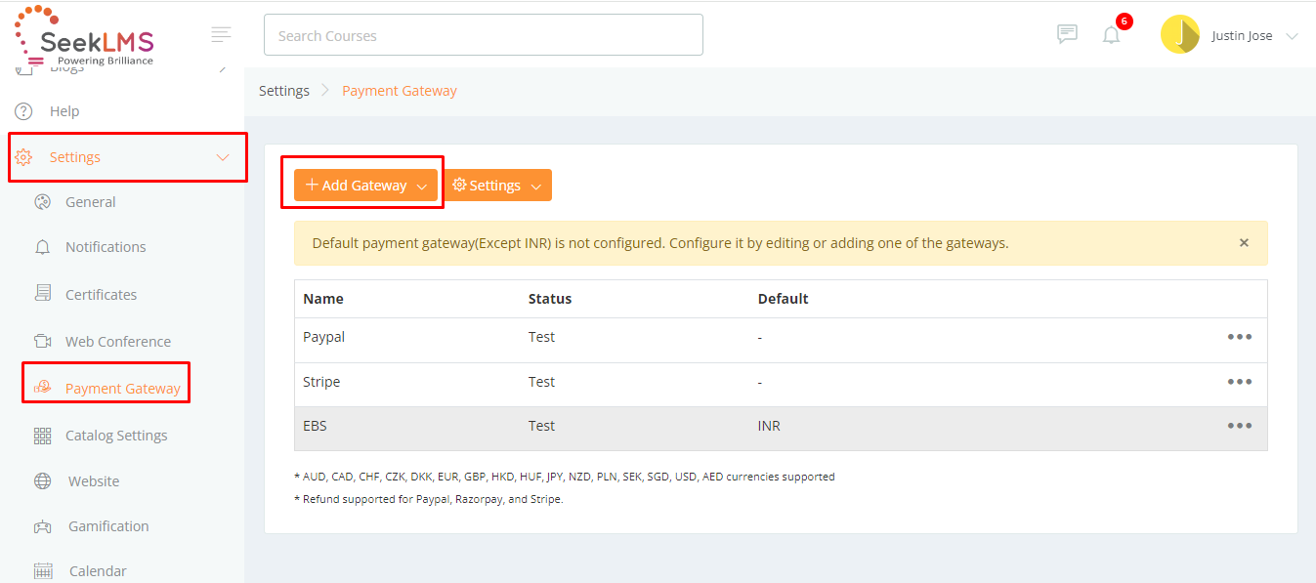Click the refund supported footnote
Viewport: 1316px width, 583px height.
coord(429,499)
